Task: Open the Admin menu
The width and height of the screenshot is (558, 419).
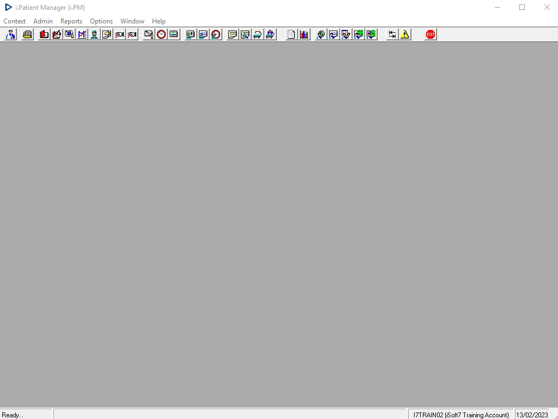Action: (43, 21)
